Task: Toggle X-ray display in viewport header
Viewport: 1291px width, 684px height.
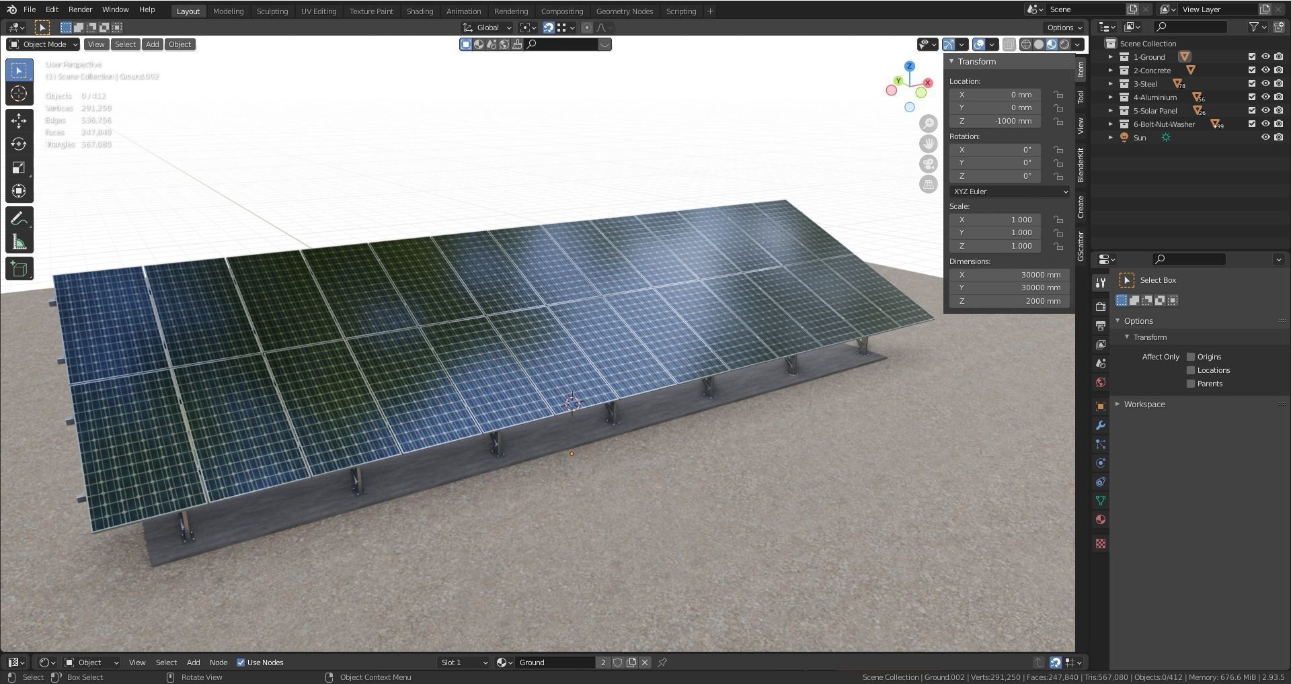Action: tap(1009, 44)
